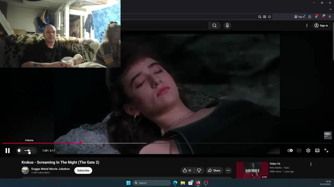334x187 pixels.
Task: Toggle the autoplay switch
Action: tap(290, 151)
